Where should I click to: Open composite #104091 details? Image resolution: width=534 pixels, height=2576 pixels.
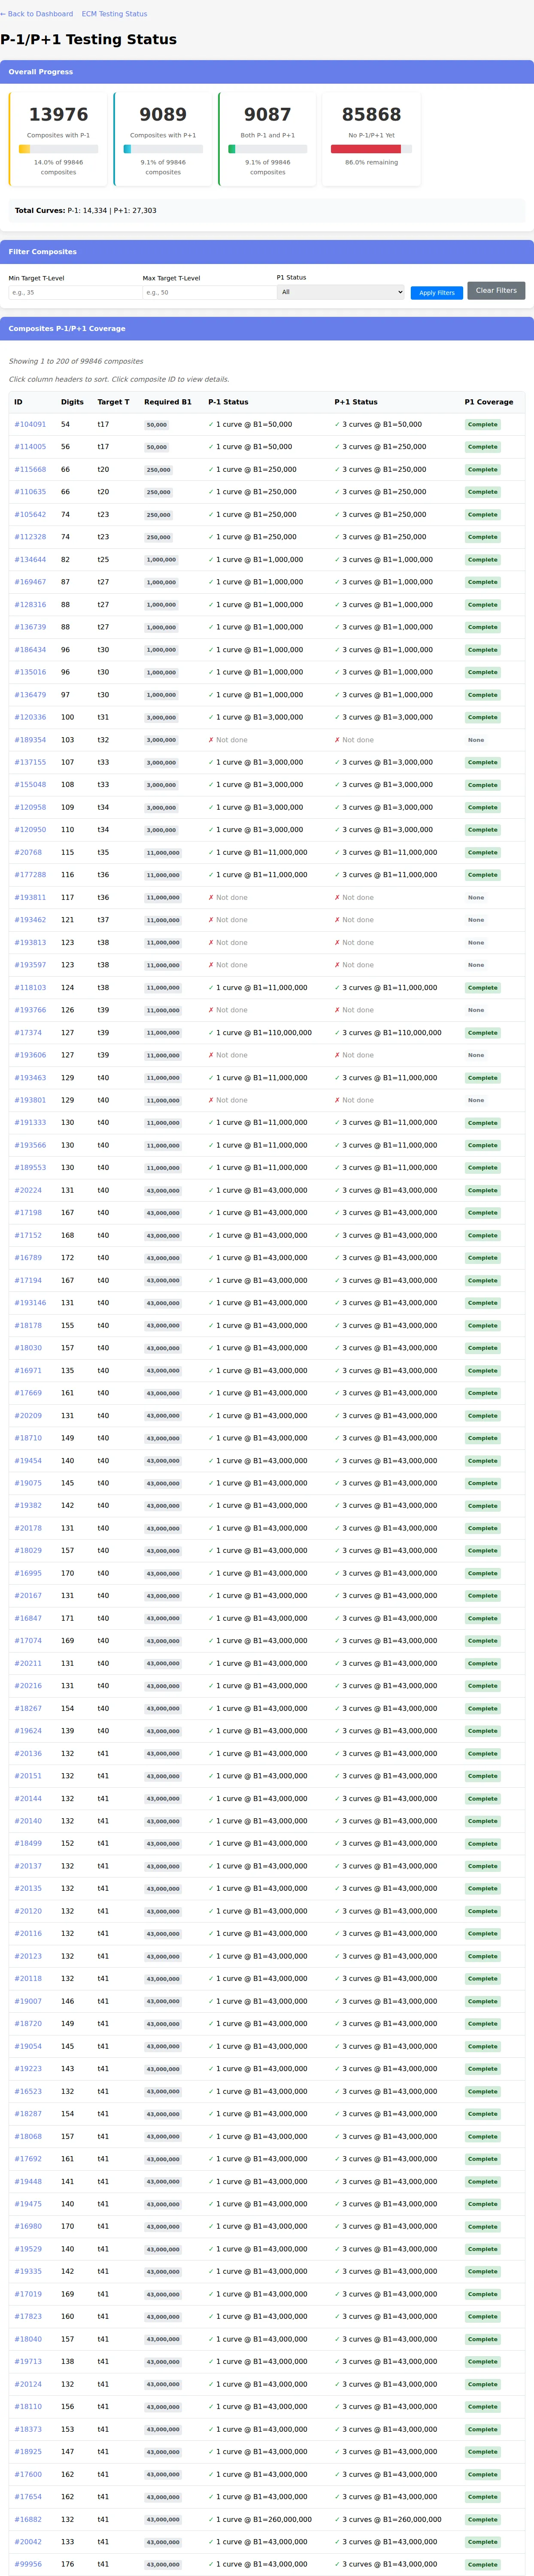point(30,424)
